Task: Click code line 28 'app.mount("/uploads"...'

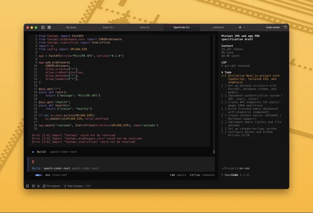Action: 99,125
